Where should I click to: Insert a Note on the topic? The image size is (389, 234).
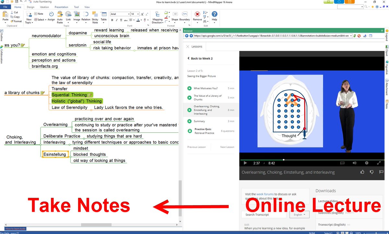click(x=39, y=14)
